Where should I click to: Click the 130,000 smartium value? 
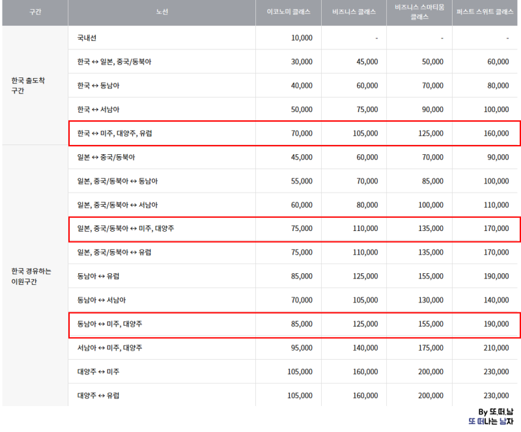point(430,300)
